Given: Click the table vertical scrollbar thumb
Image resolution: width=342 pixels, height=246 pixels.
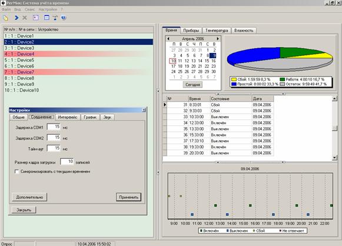Looking at the screenshot, I should pyautogui.click(x=334, y=128).
